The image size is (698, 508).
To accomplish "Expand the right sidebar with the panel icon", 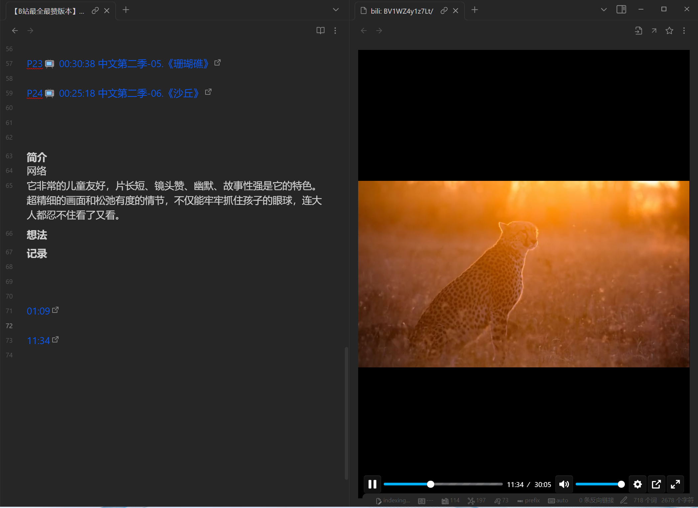I will pyautogui.click(x=621, y=9).
